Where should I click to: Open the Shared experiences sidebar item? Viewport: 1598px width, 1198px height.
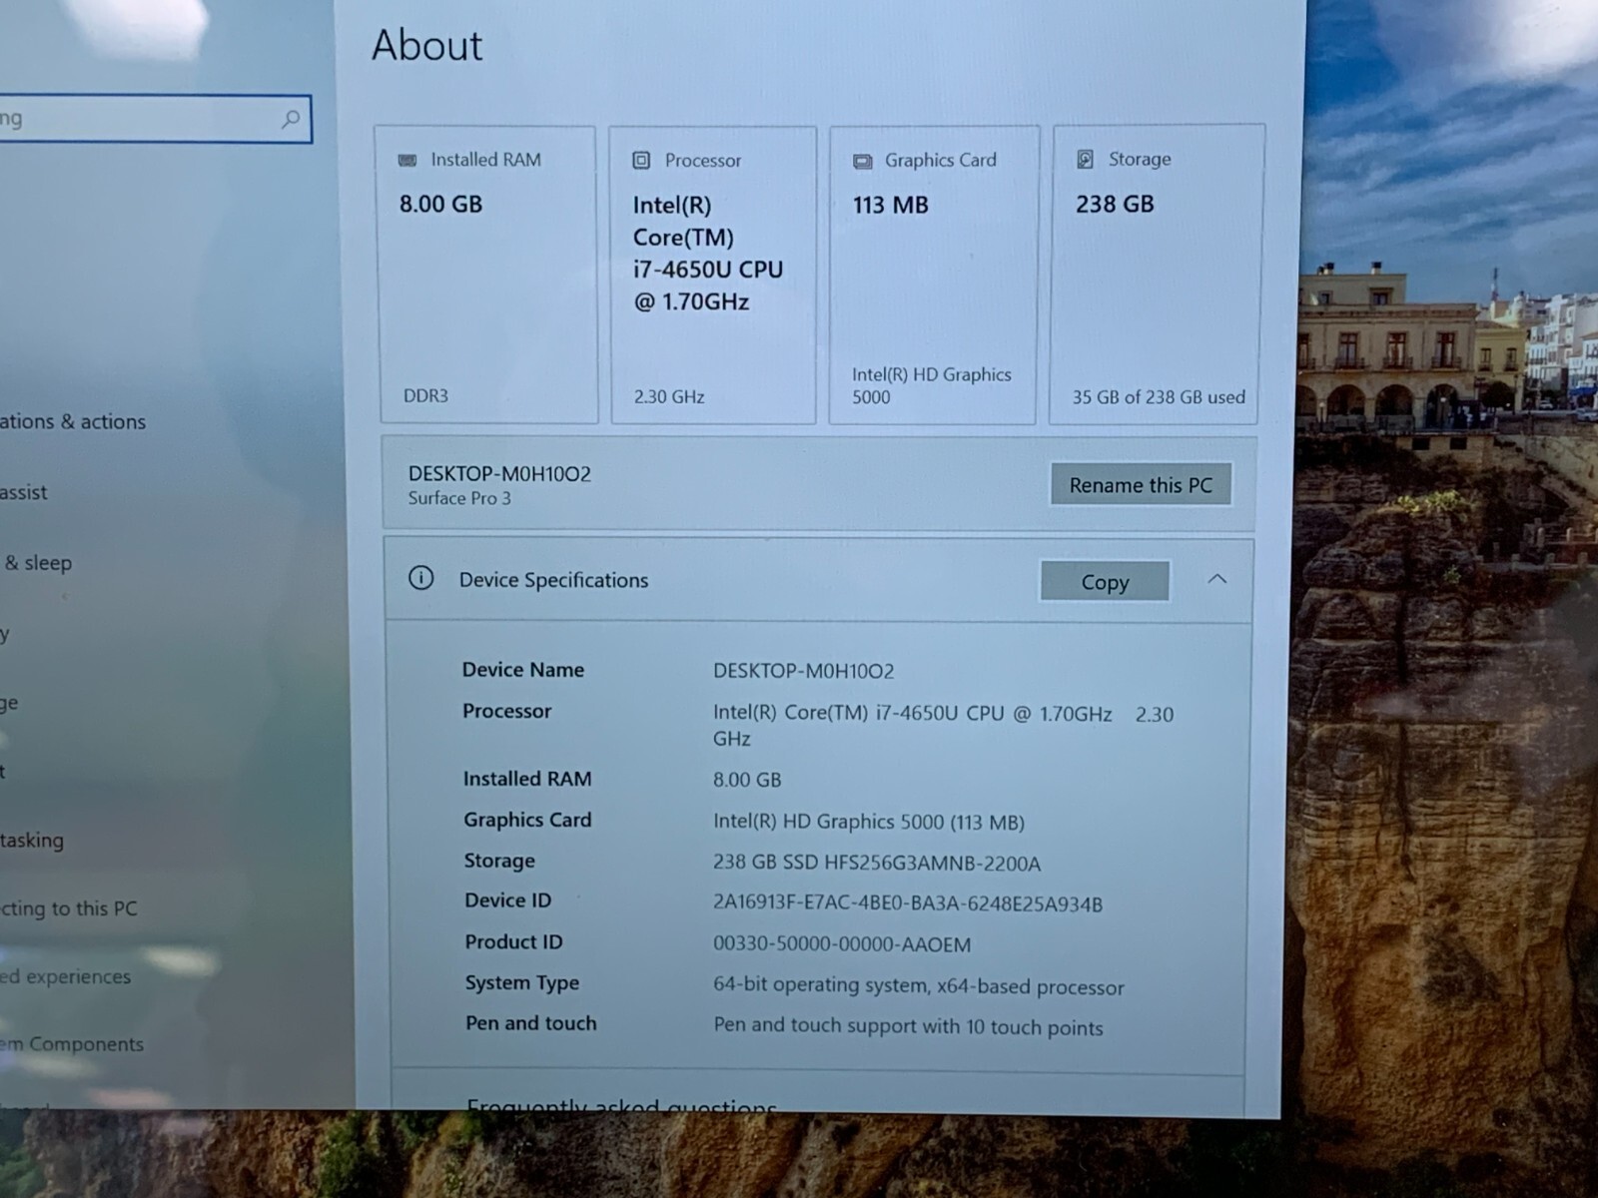click(x=66, y=976)
